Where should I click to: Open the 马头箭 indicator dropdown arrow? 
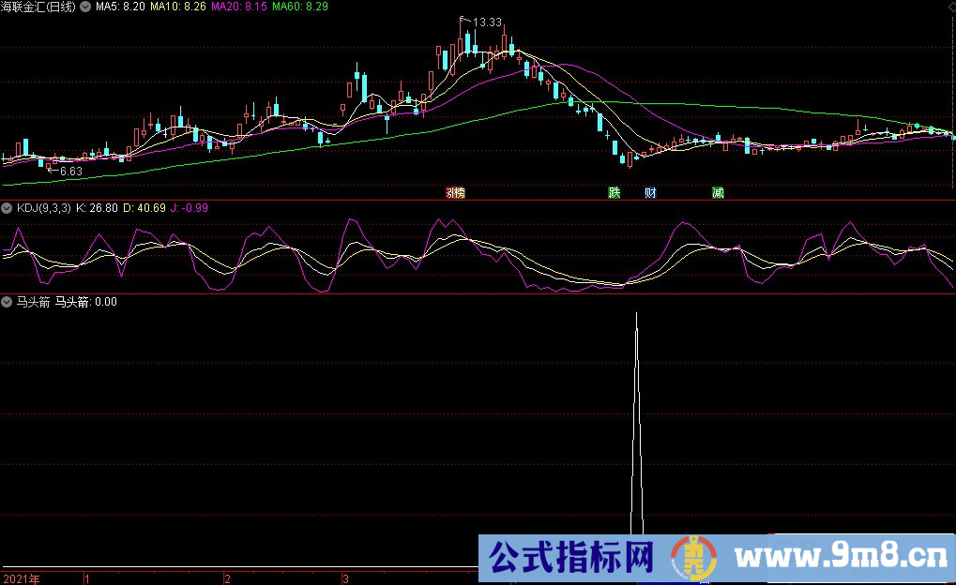(x=7, y=302)
